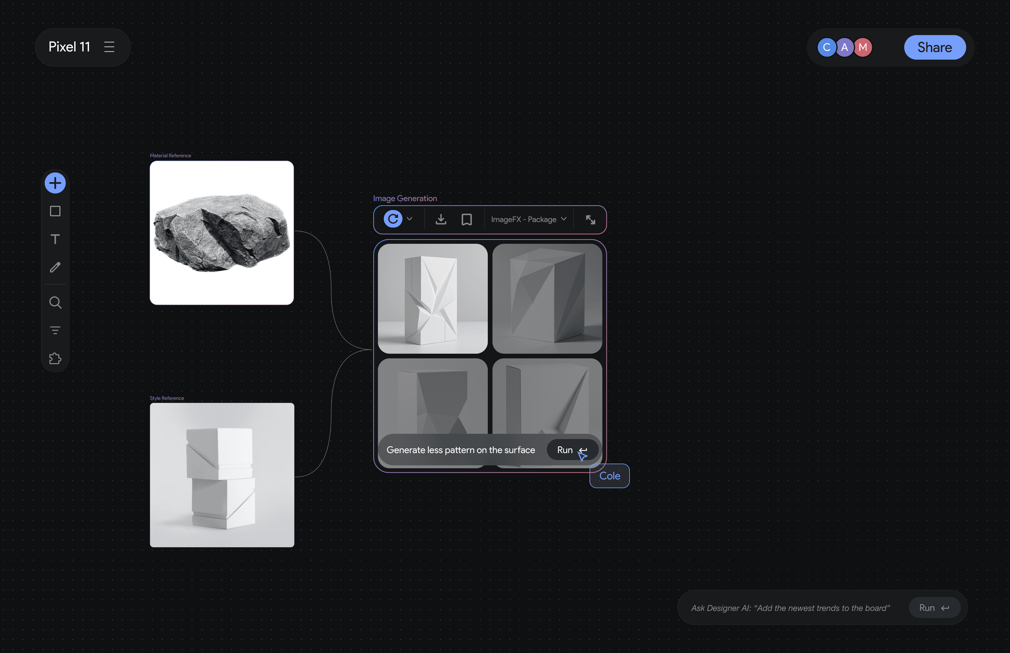Select the rectangle frame tool
Image resolution: width=1010 pixels, height=653 pixels.
55,211
